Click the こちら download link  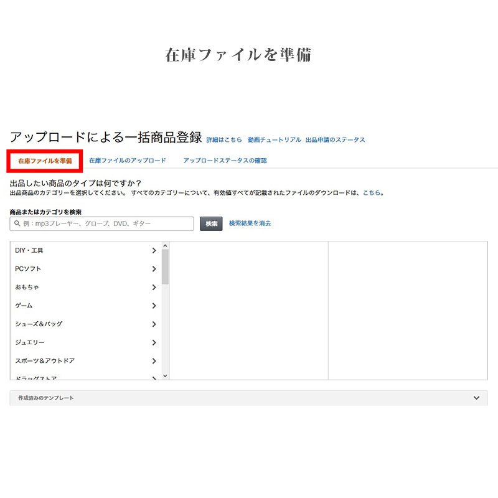372,193
